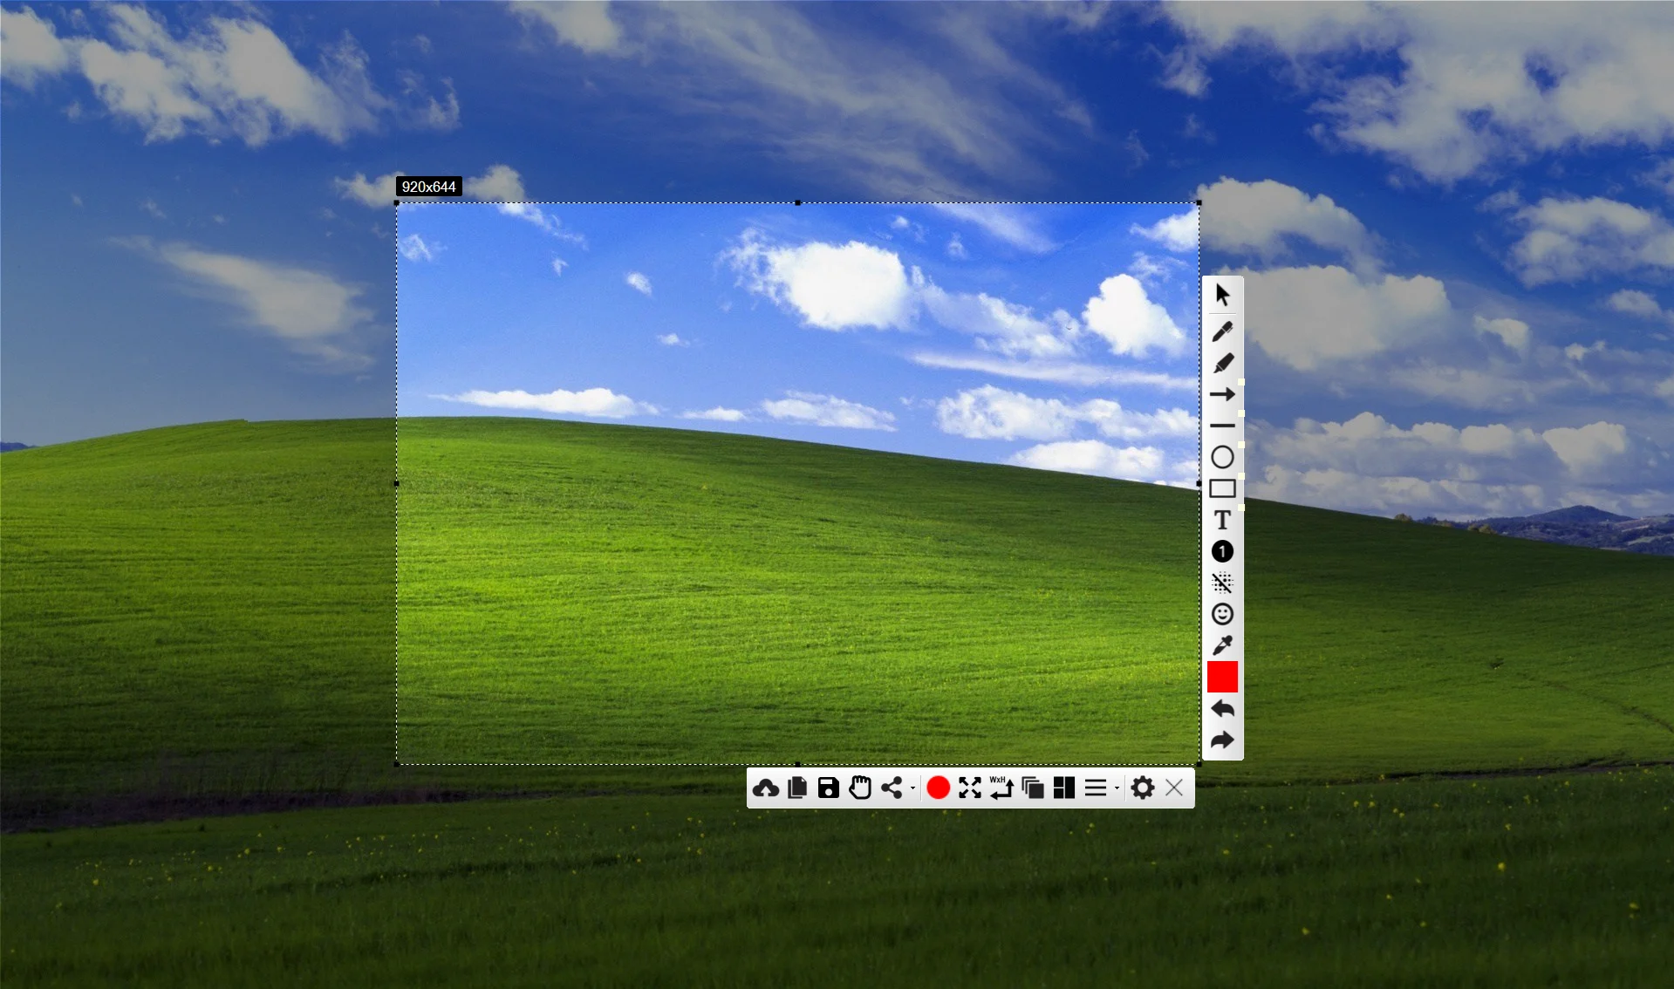Select the arrow annotation tool
Image resolution: width=1674 pixels, height=989 pixels.
[1222, 394]
